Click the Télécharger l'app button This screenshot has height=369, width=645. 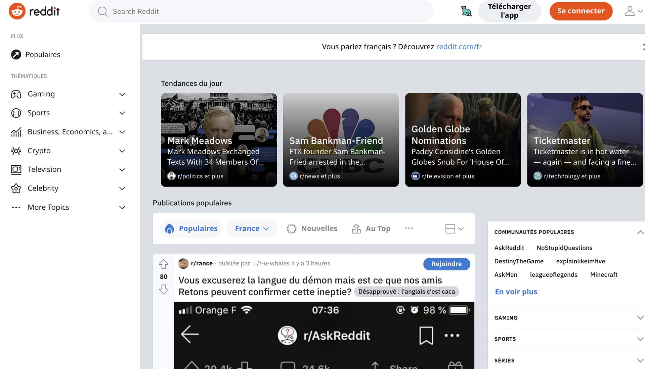tap(509, 11)
